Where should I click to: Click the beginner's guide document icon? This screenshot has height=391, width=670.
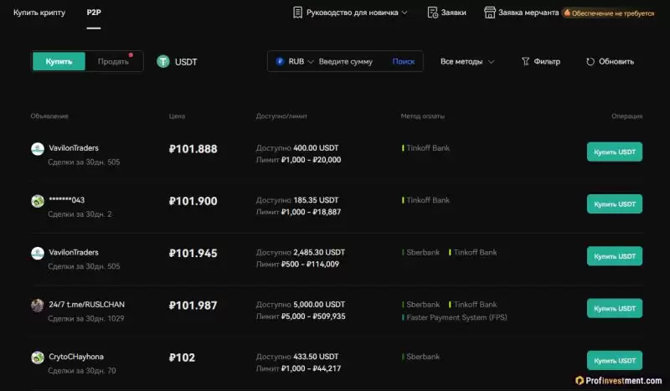pos(298,13)
